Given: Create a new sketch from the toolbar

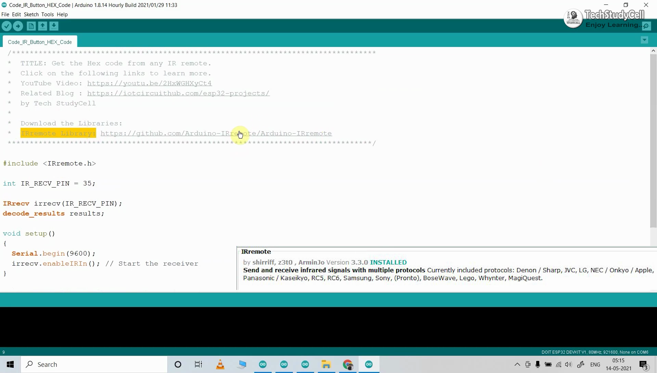Looking at the screenshot, I should [31, 26].
